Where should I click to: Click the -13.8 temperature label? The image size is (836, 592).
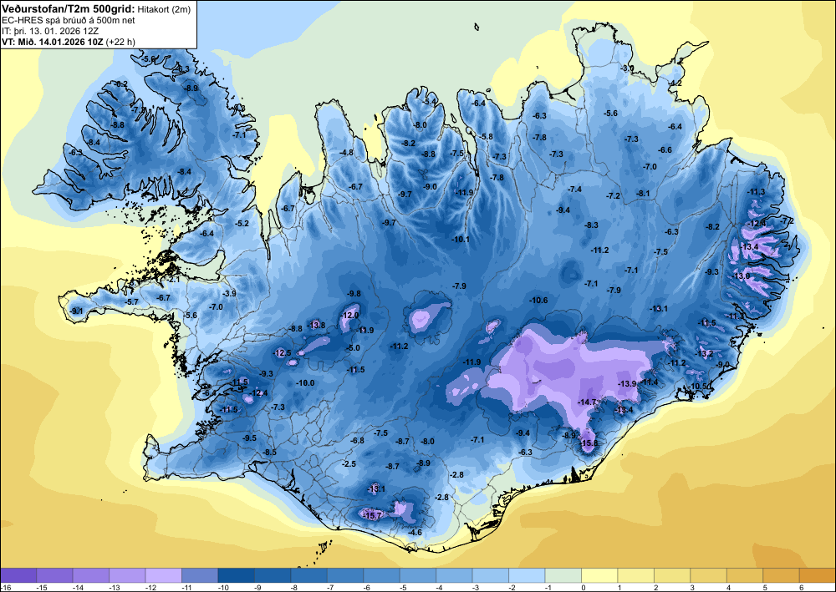[316, 326]
